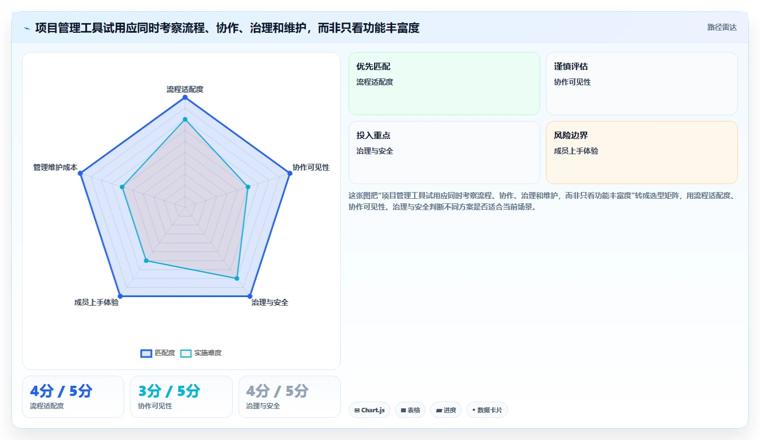
Task: Click the 协作可见性 radar axis label
Action: coord(311,167)
